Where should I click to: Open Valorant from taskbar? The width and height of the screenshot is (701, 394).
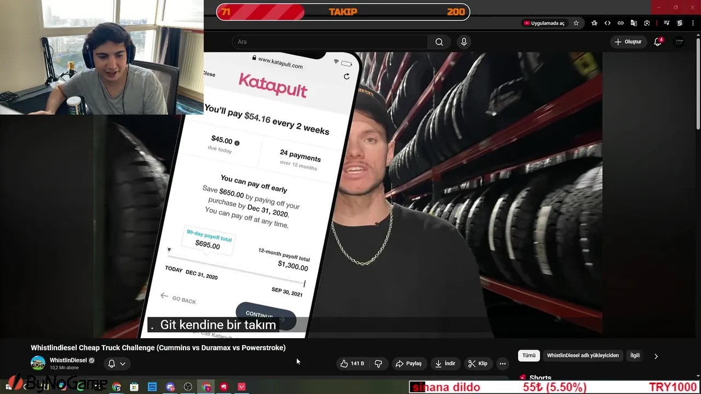pyautogui.click(x=242, y=387)
